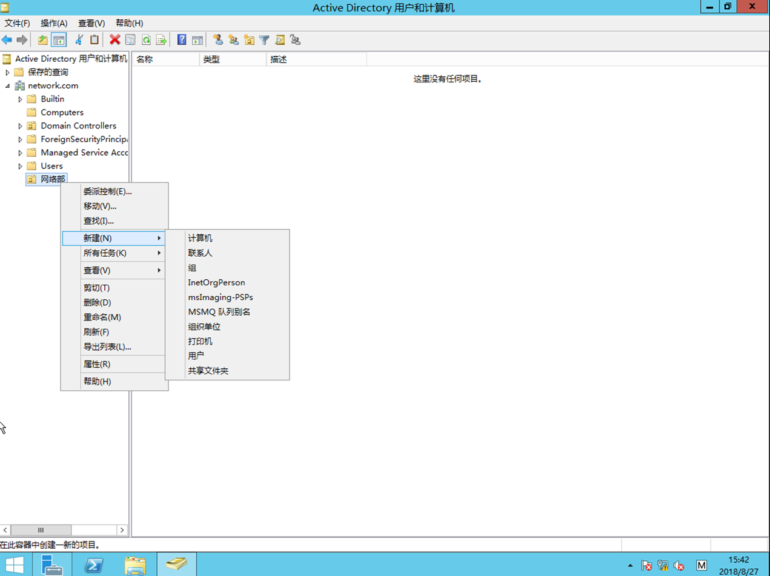Create new 组织单位 from submenu

[x=227, y=326]
